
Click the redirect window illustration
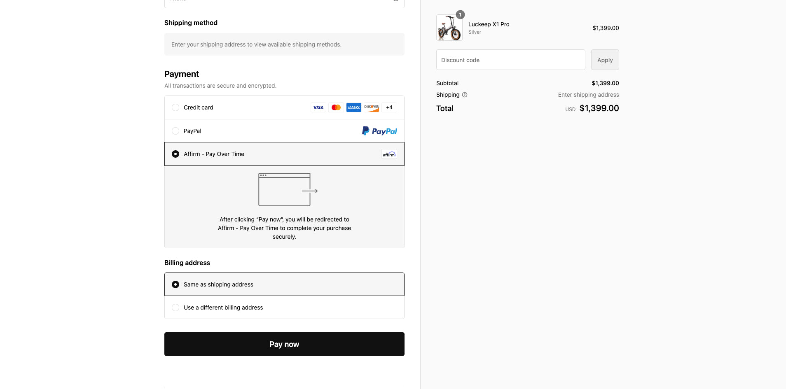(x=288, y=190)
